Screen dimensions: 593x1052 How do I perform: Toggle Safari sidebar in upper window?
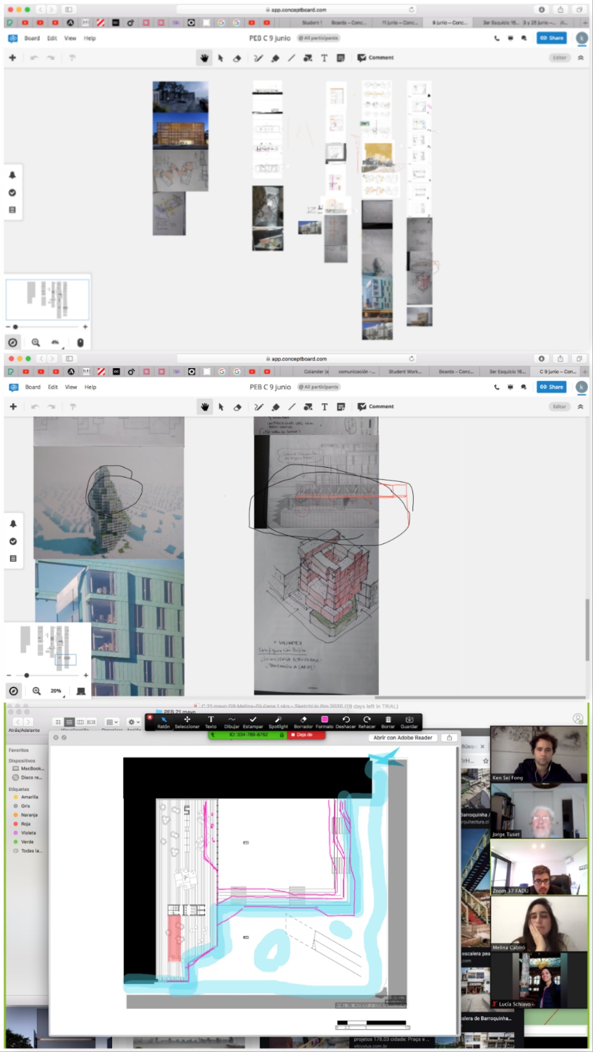coord(68,10)
